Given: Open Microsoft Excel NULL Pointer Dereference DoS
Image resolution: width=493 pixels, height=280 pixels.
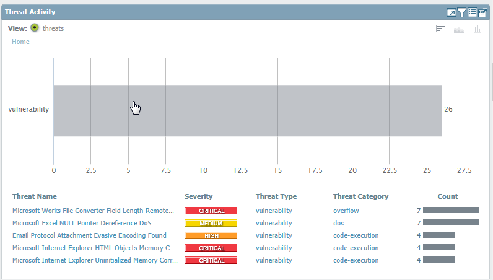Looking at the screenshot, I should (x=82, y=223).
